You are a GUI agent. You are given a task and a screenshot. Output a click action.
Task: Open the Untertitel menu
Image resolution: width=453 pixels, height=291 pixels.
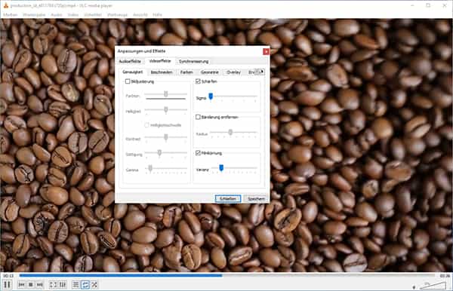[x=93, y=14]
